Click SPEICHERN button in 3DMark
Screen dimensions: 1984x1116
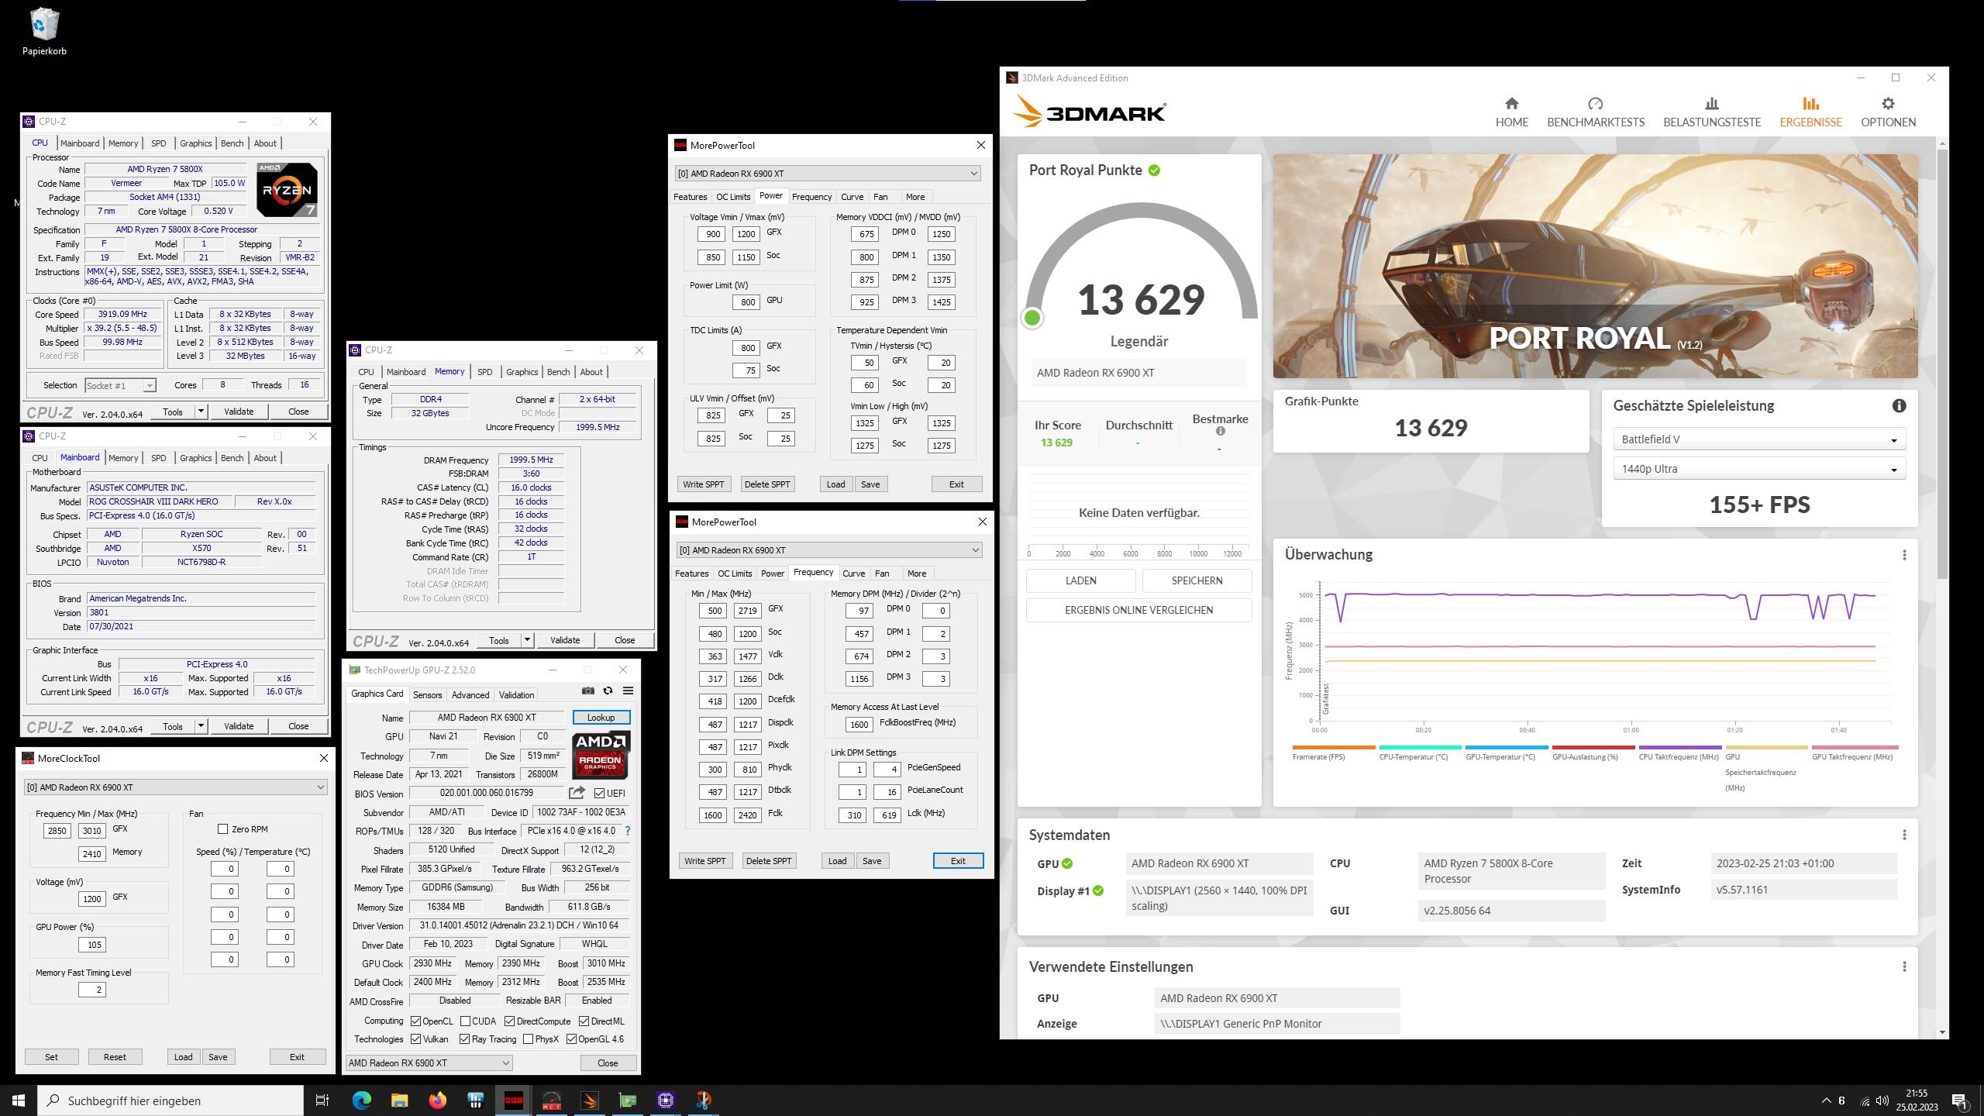click(x=1197, y=580)
